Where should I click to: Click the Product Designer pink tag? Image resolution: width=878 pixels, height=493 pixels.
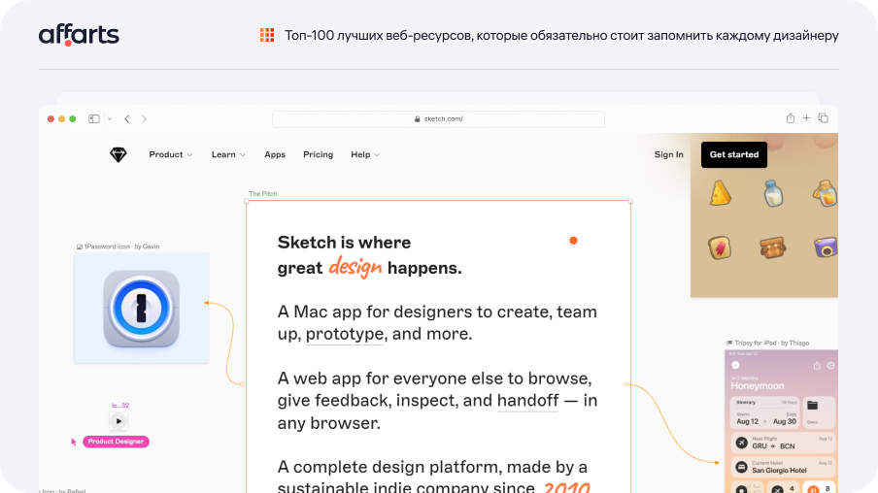click(116, 442)
